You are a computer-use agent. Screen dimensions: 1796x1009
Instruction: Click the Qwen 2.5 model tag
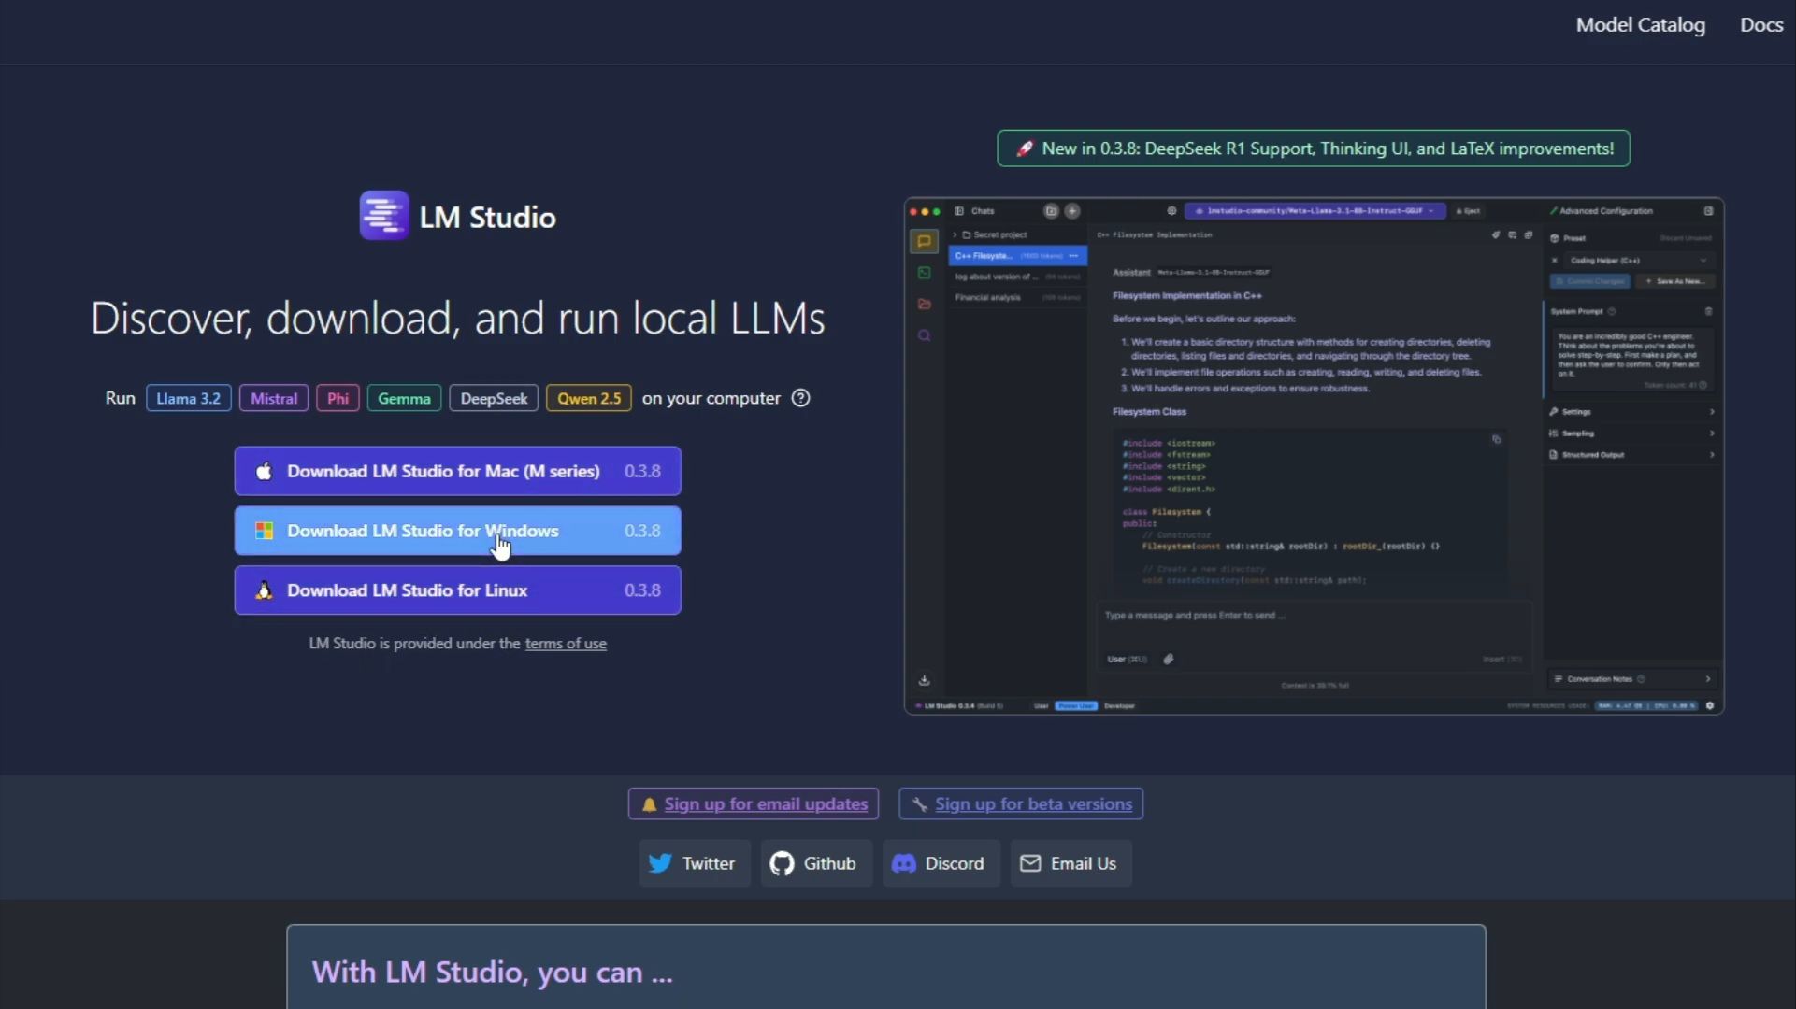click(588, 398)
